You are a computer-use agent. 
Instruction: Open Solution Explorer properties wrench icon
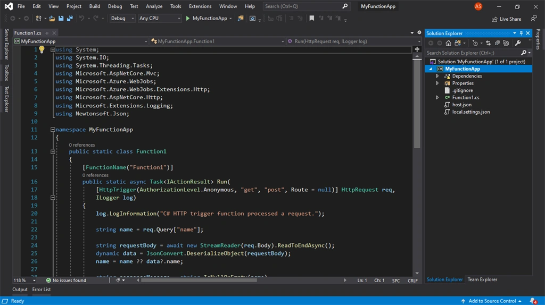coord(517,43)
